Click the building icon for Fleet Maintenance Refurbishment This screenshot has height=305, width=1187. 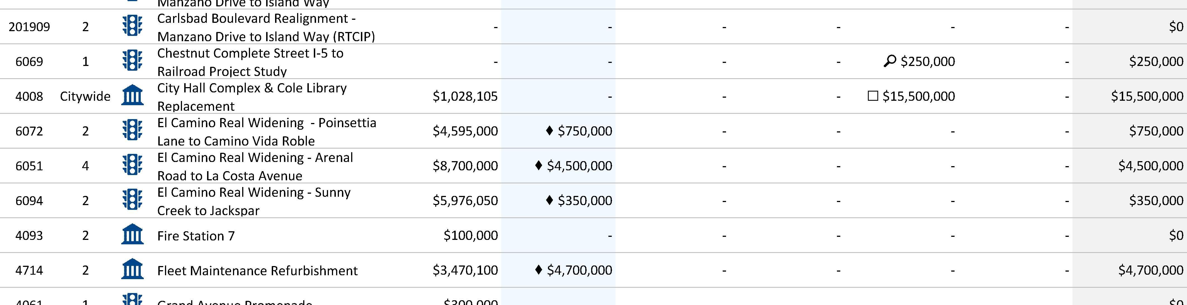pyautogui.click(x=132, y=269)
